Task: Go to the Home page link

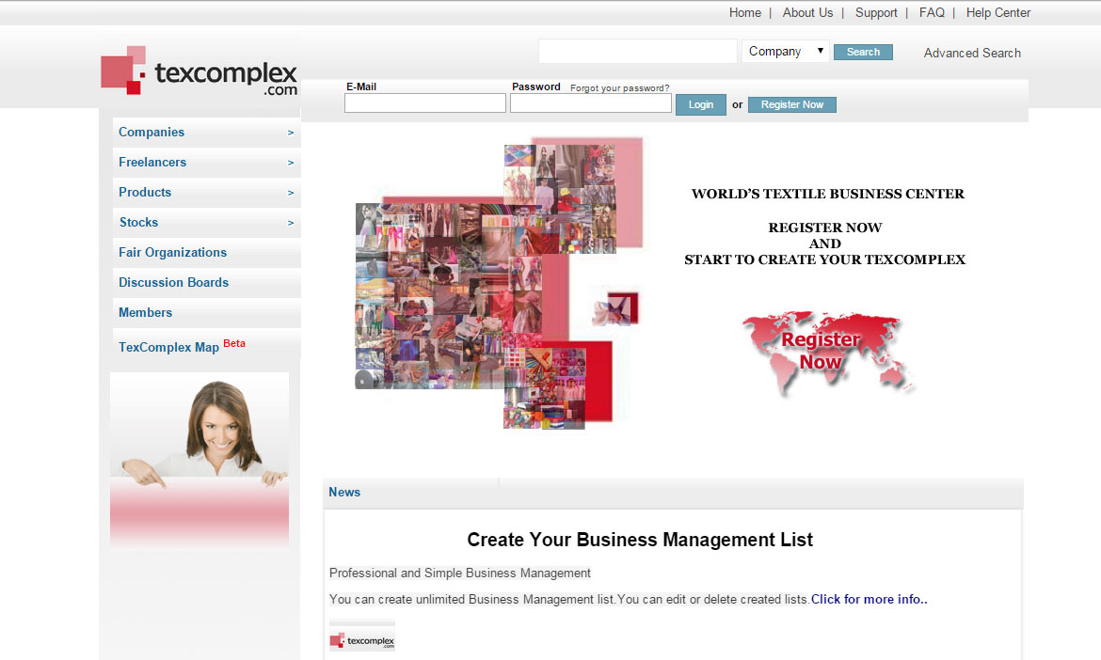Action: pyautogui.click(x=745, y=12)
